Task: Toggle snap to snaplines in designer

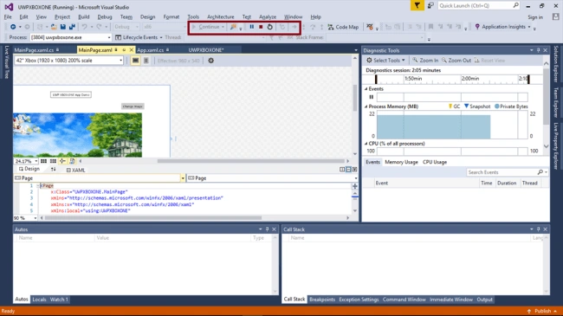Action: 62,161
